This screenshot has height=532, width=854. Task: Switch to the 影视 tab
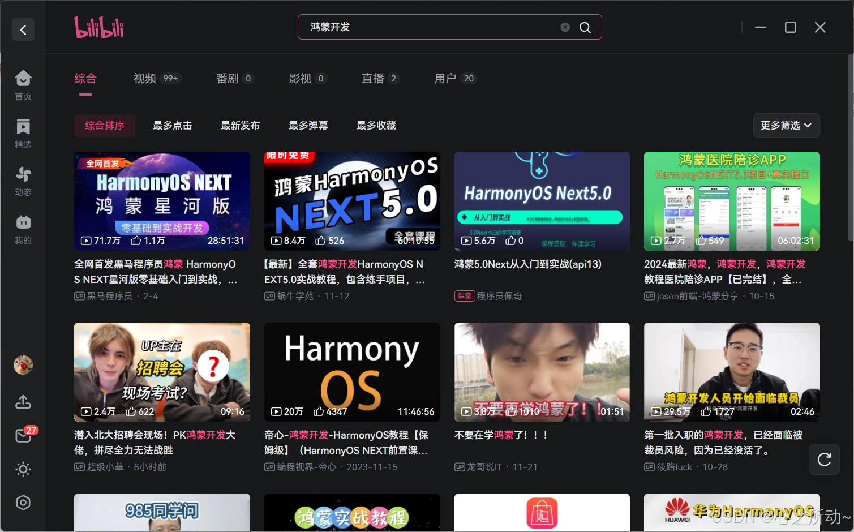(308, 79)
